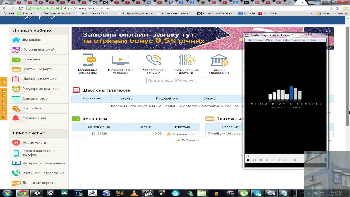Open Skype from the taskbar
Screen dimensions: 350x197
258,193
